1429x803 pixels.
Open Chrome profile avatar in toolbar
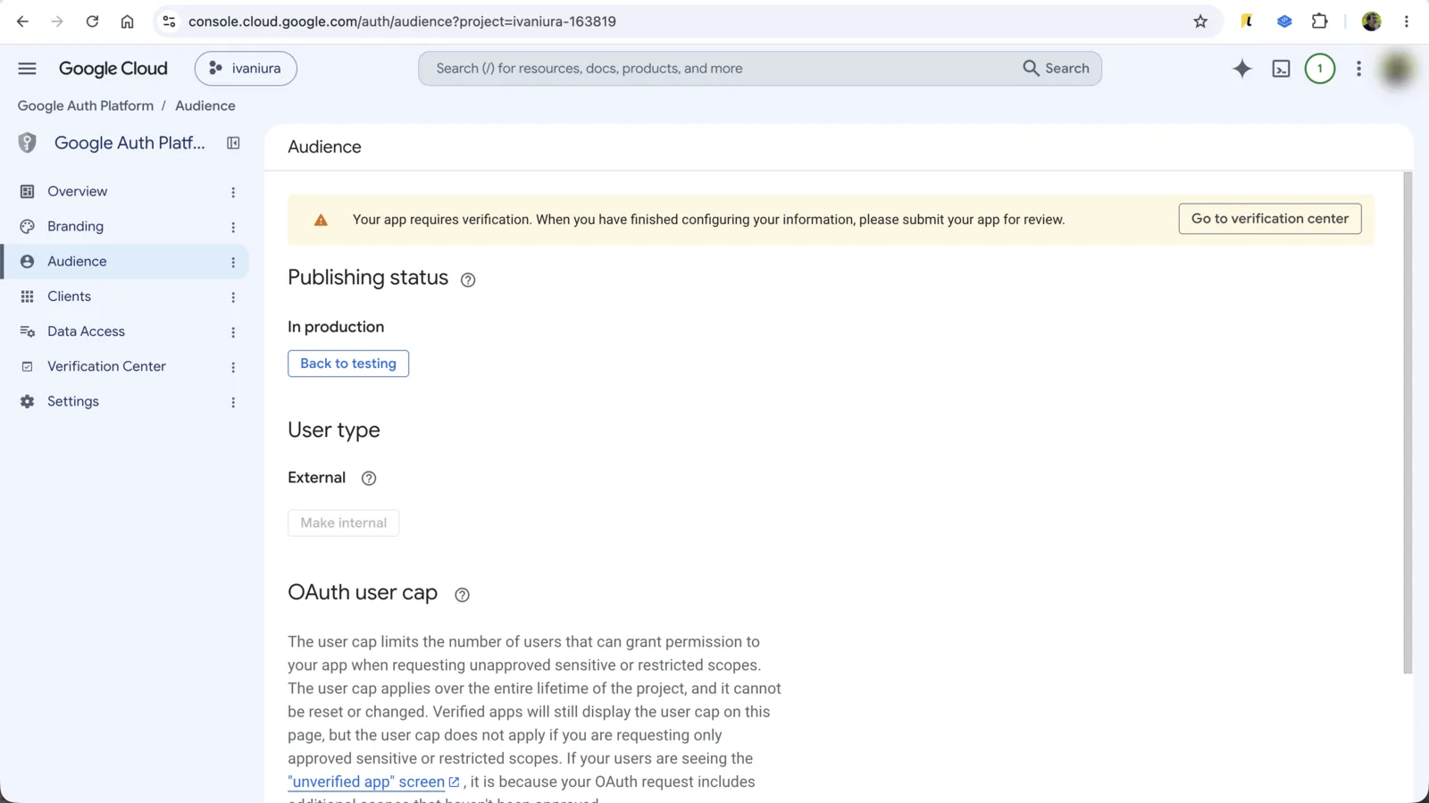(x=1372, y=21)
